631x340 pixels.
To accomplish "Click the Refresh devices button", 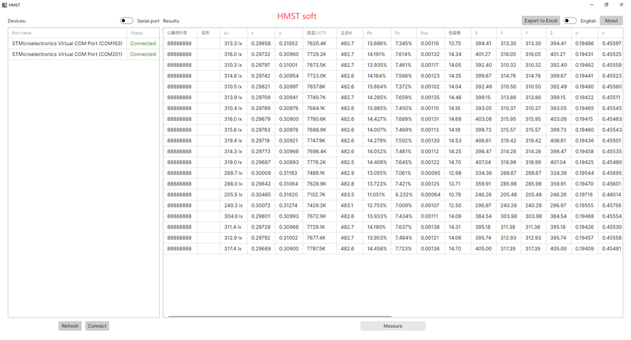I will click(70, 326).
